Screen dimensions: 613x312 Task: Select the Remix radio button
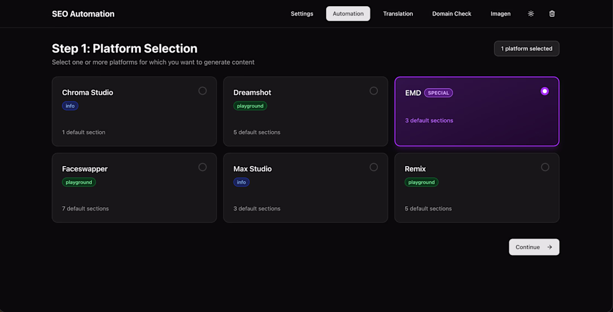click(544, 167)
